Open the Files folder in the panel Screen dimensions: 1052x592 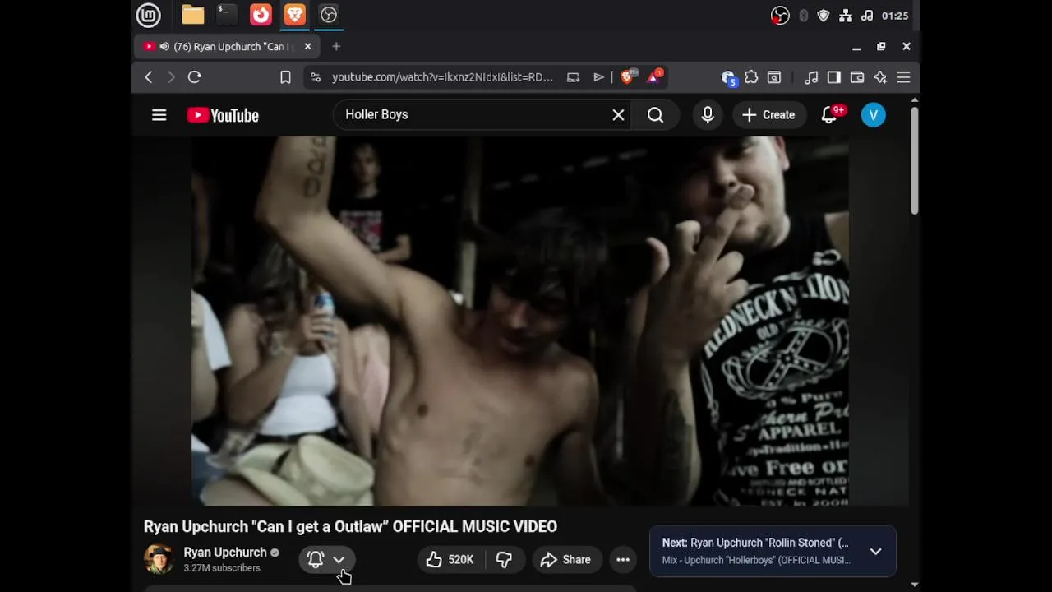[x=193, y=15]
